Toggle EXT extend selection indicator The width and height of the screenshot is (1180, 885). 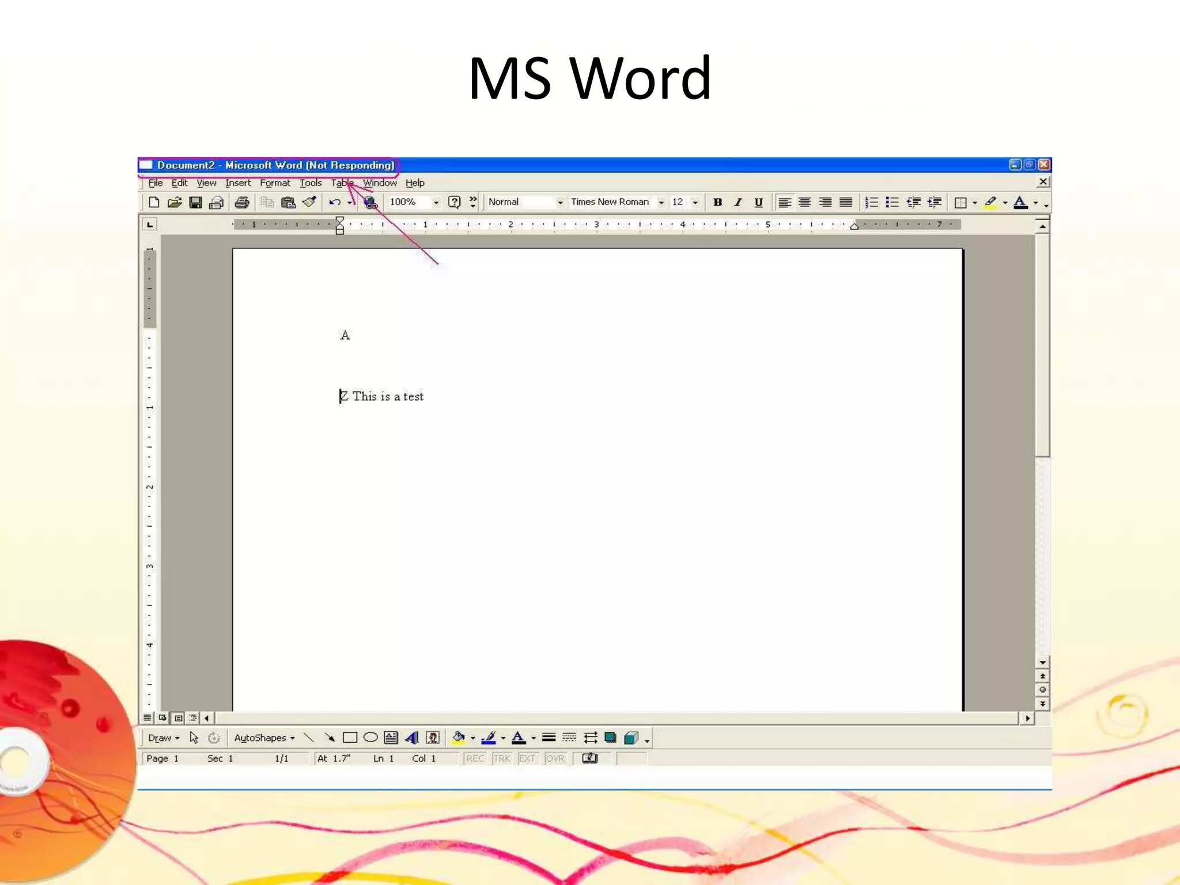pos(527,758)
